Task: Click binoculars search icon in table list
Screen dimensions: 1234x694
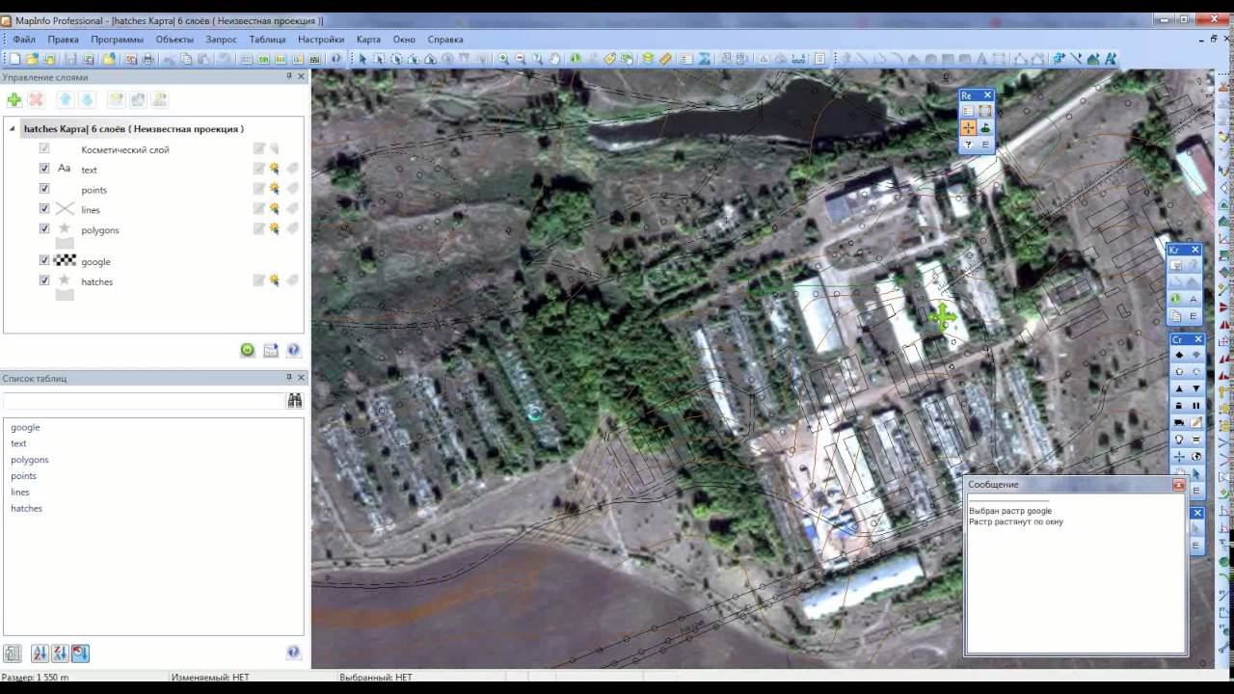Action: [x=295, y=400]
